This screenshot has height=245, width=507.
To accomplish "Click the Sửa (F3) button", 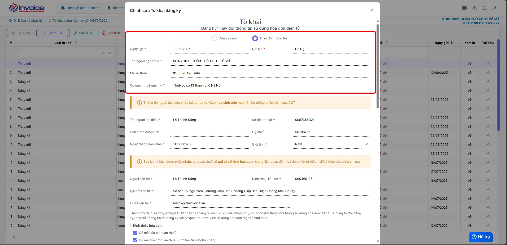I will (83, 33).
